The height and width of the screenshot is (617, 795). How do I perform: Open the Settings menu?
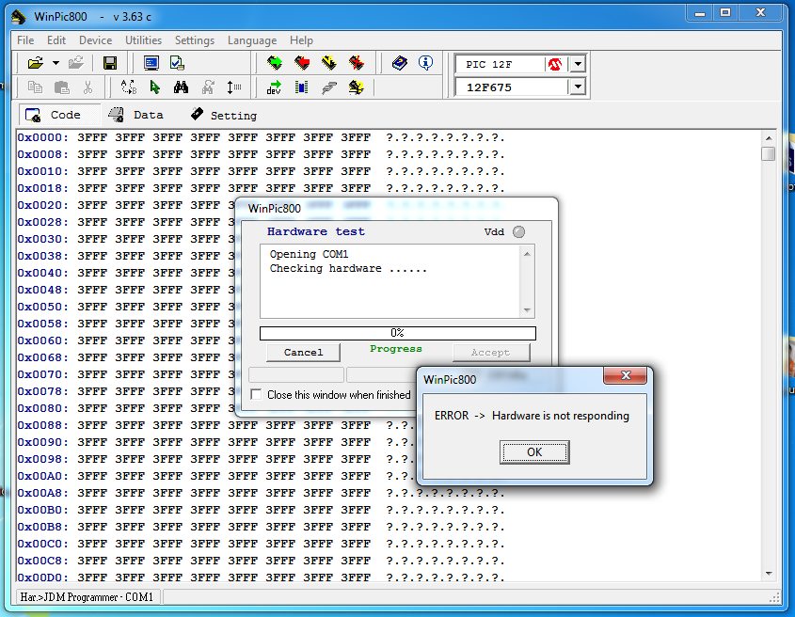pos(195,40)
